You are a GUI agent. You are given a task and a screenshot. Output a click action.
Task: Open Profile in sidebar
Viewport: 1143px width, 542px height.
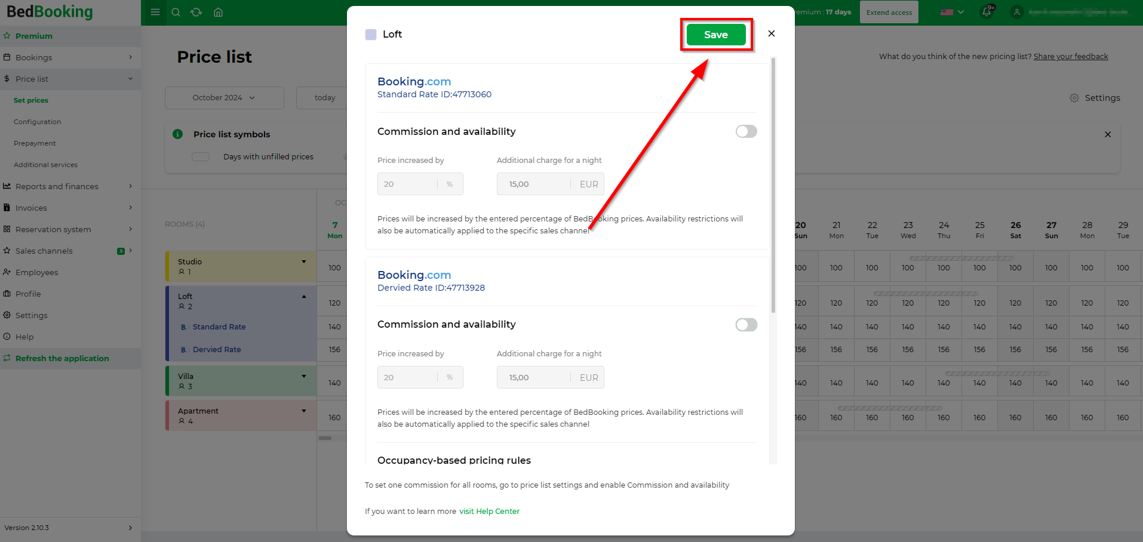(70, 294)
